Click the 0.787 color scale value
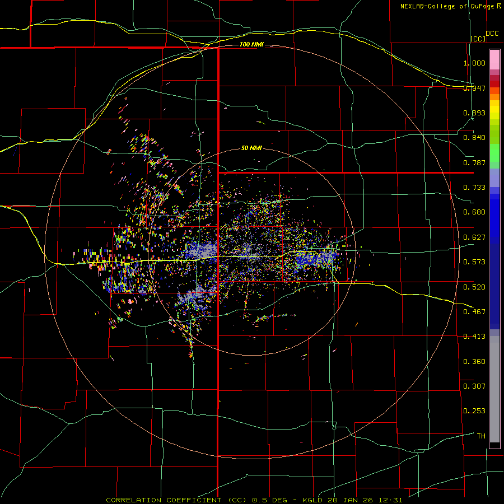The width and height of the screenshot is (504, 504). 474,162
